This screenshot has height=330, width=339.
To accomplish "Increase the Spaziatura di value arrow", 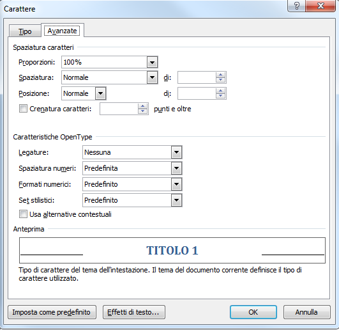I will (x=220, y=75).
